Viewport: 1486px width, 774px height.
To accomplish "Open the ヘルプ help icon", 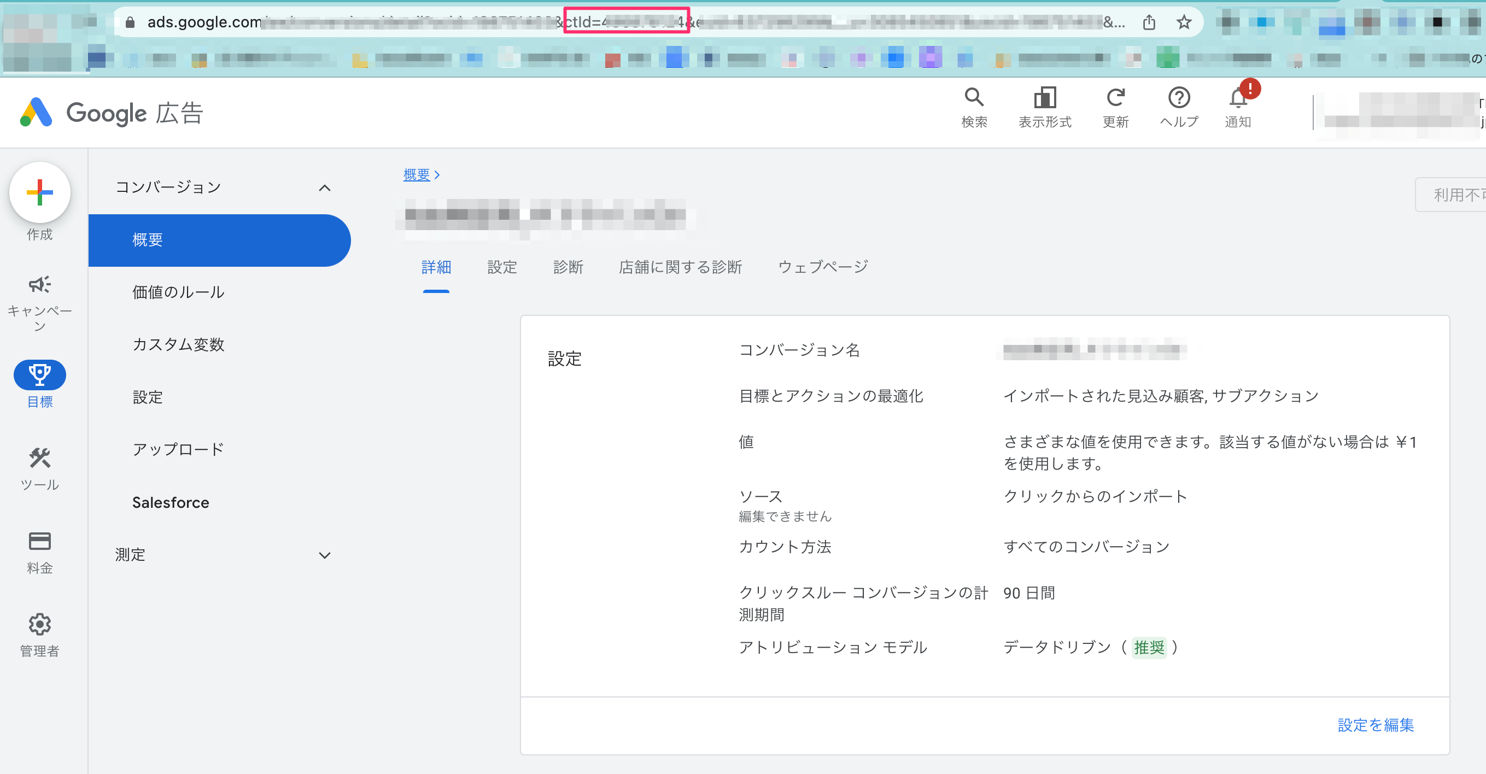I will [1179, 97].
